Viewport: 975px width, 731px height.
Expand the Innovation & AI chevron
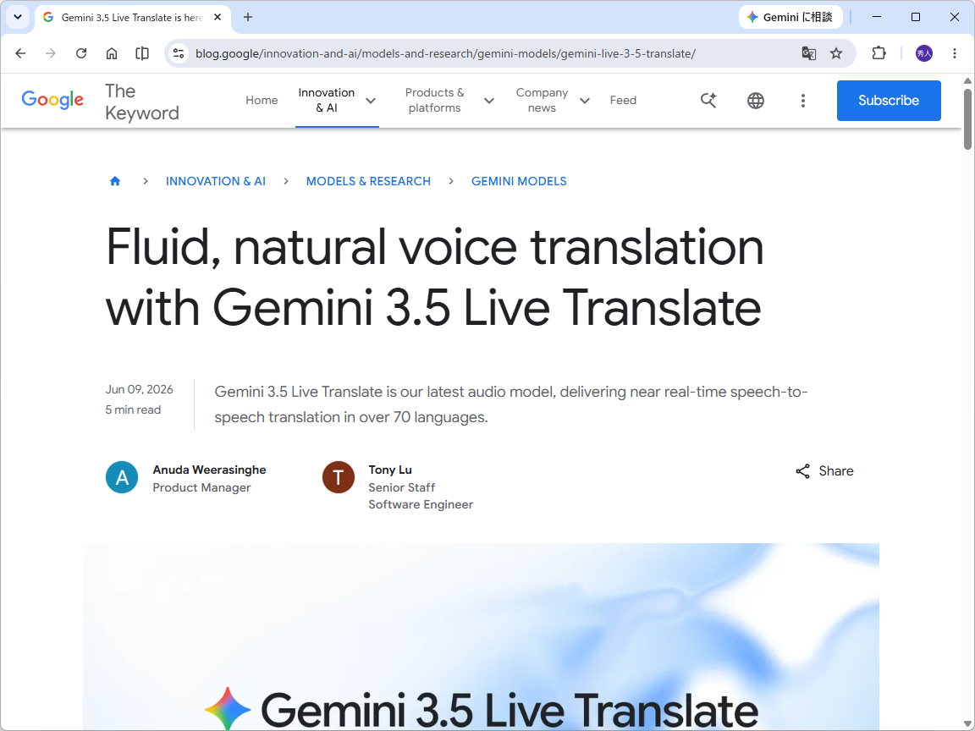371,101
